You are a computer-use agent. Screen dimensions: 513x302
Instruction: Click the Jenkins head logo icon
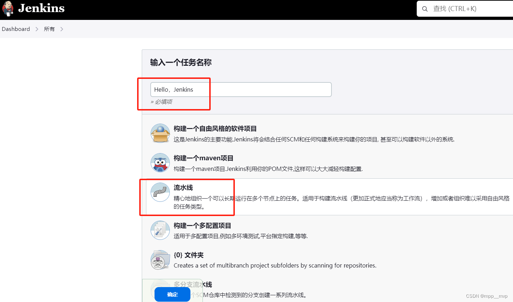click(x=8, y=9)
